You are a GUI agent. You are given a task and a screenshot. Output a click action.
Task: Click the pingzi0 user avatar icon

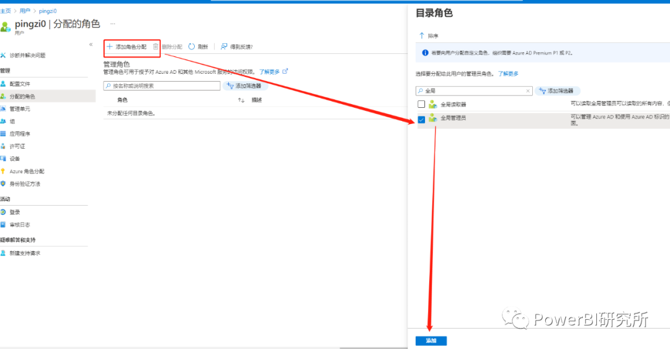[6, 27]
